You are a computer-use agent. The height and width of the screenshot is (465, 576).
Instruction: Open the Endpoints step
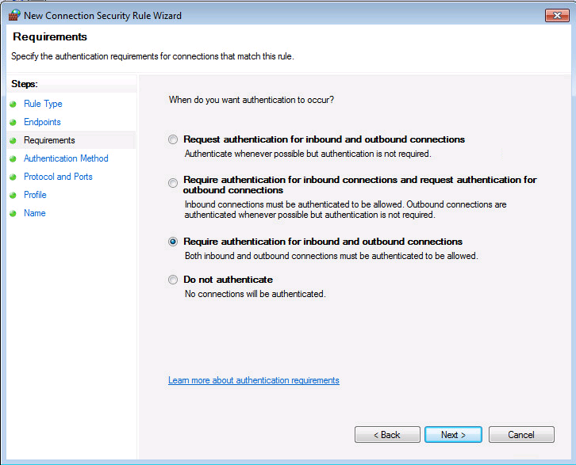(x=42, y=122)
